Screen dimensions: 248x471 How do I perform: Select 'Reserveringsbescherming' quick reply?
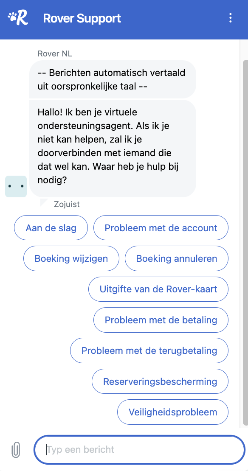tap(160, 381)
